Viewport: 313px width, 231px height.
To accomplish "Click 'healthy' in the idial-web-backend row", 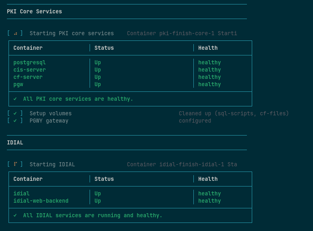I will point(209,201).
